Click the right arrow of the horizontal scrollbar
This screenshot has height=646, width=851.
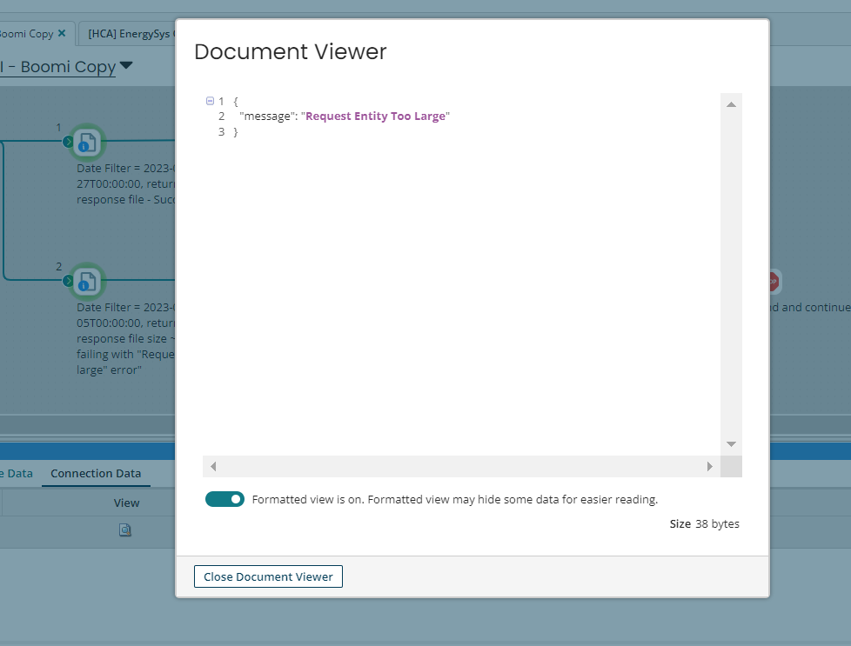tap(709, 466)
